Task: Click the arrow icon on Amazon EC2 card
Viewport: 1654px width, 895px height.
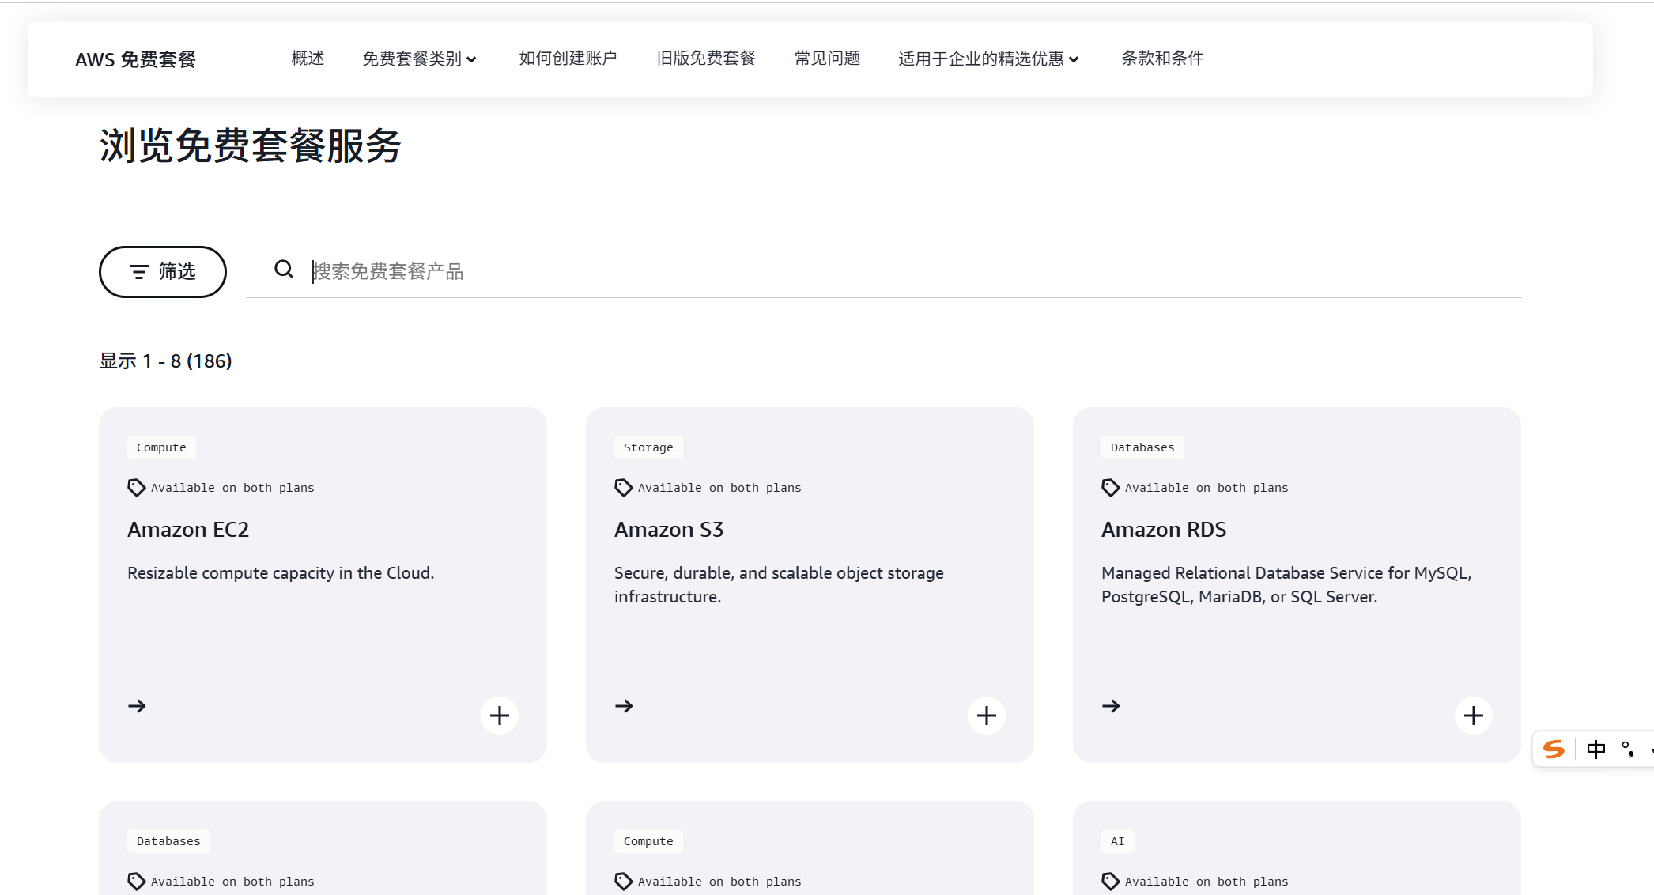Action: tap(137, 706)
